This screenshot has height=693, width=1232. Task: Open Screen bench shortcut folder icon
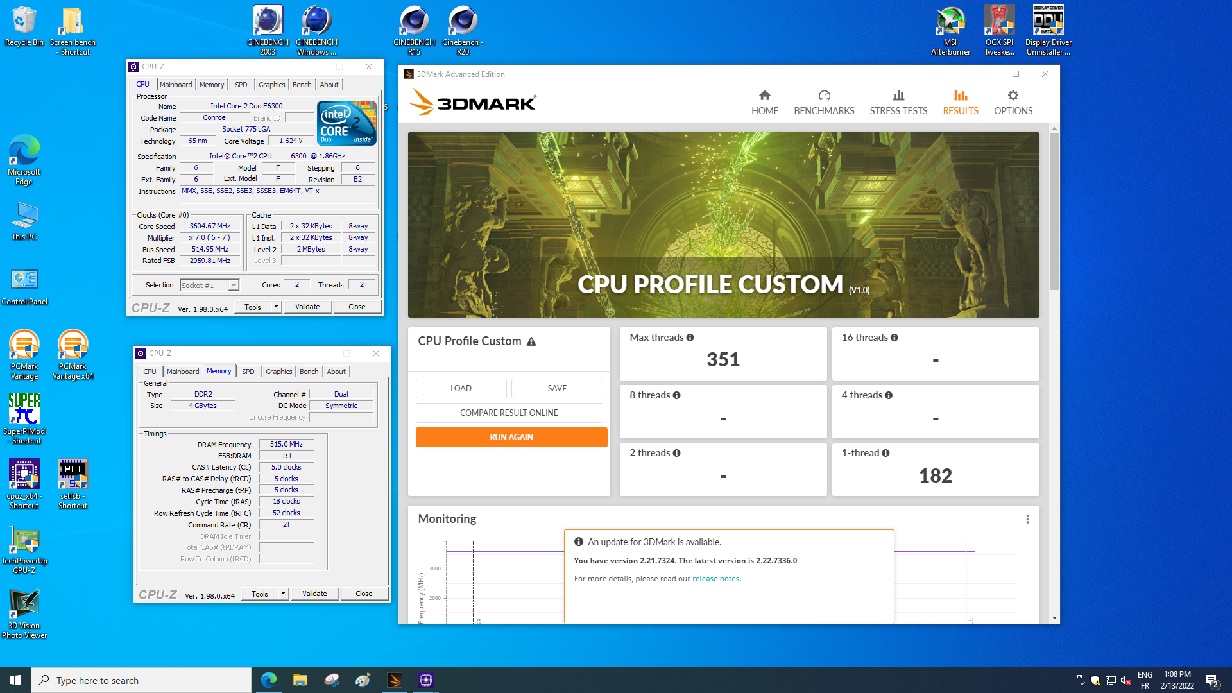point(73,31)
